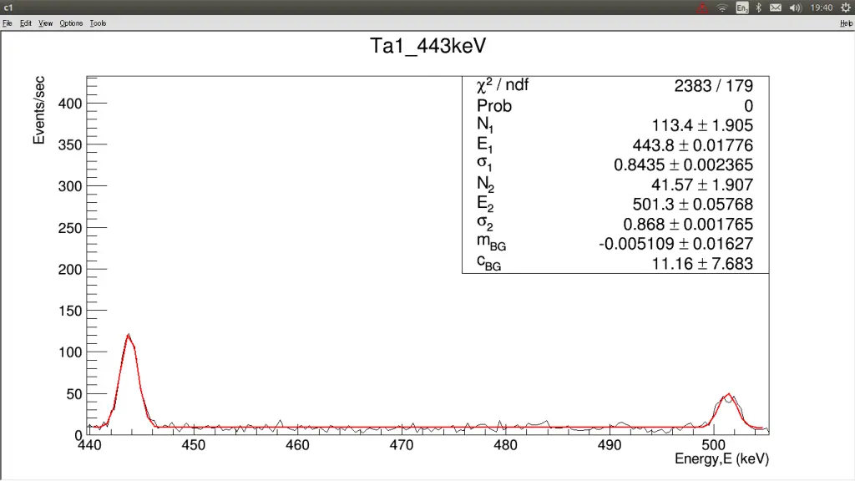Click the red network warning tray icon
This screenshot has height=481, width=855.
[702, 8]
